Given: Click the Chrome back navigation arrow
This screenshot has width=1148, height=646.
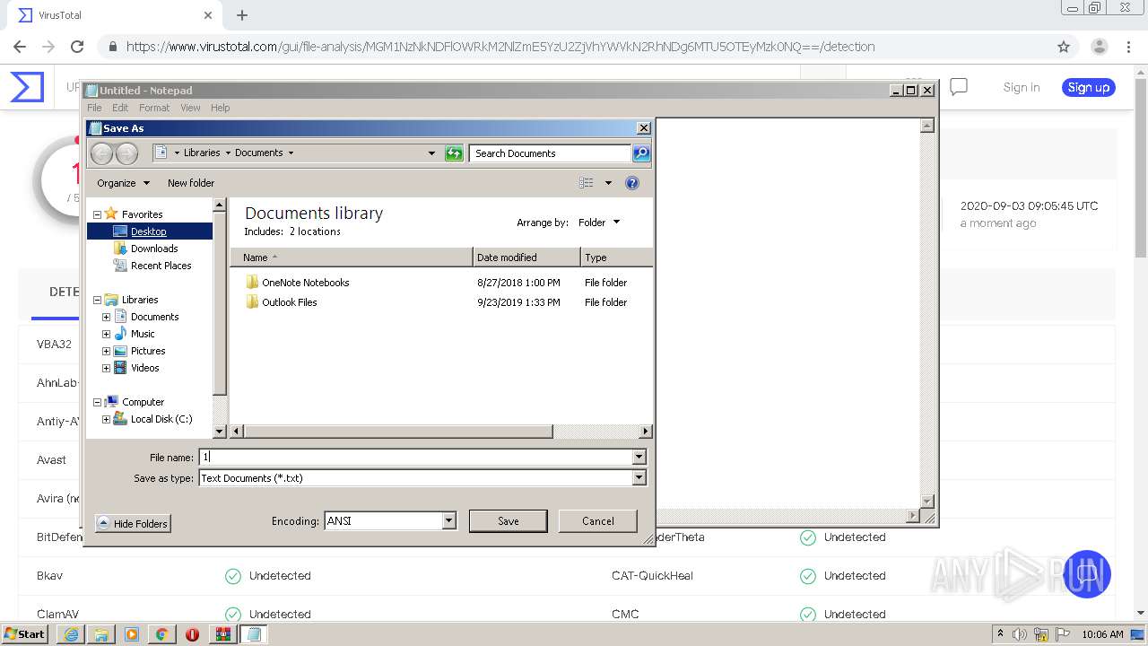Looking at the screenshot, I should [x=20, y=47].
